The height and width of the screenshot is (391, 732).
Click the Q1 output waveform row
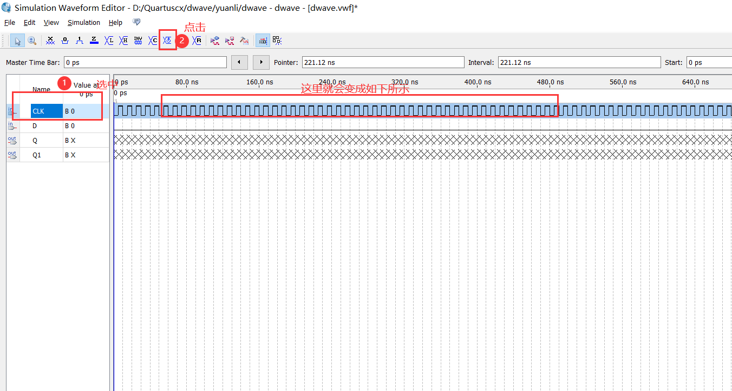(x=422, y=155)
